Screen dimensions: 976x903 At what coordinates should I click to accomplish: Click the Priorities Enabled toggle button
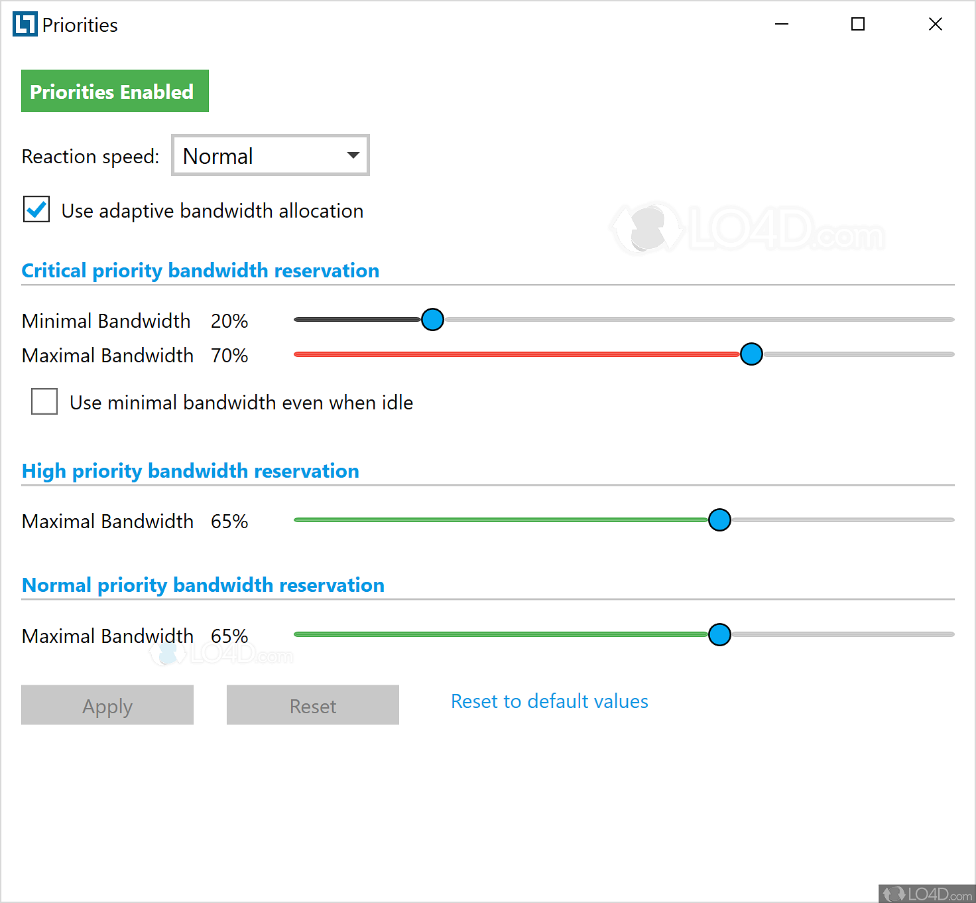pyautogui.click(x=114, y=91)
